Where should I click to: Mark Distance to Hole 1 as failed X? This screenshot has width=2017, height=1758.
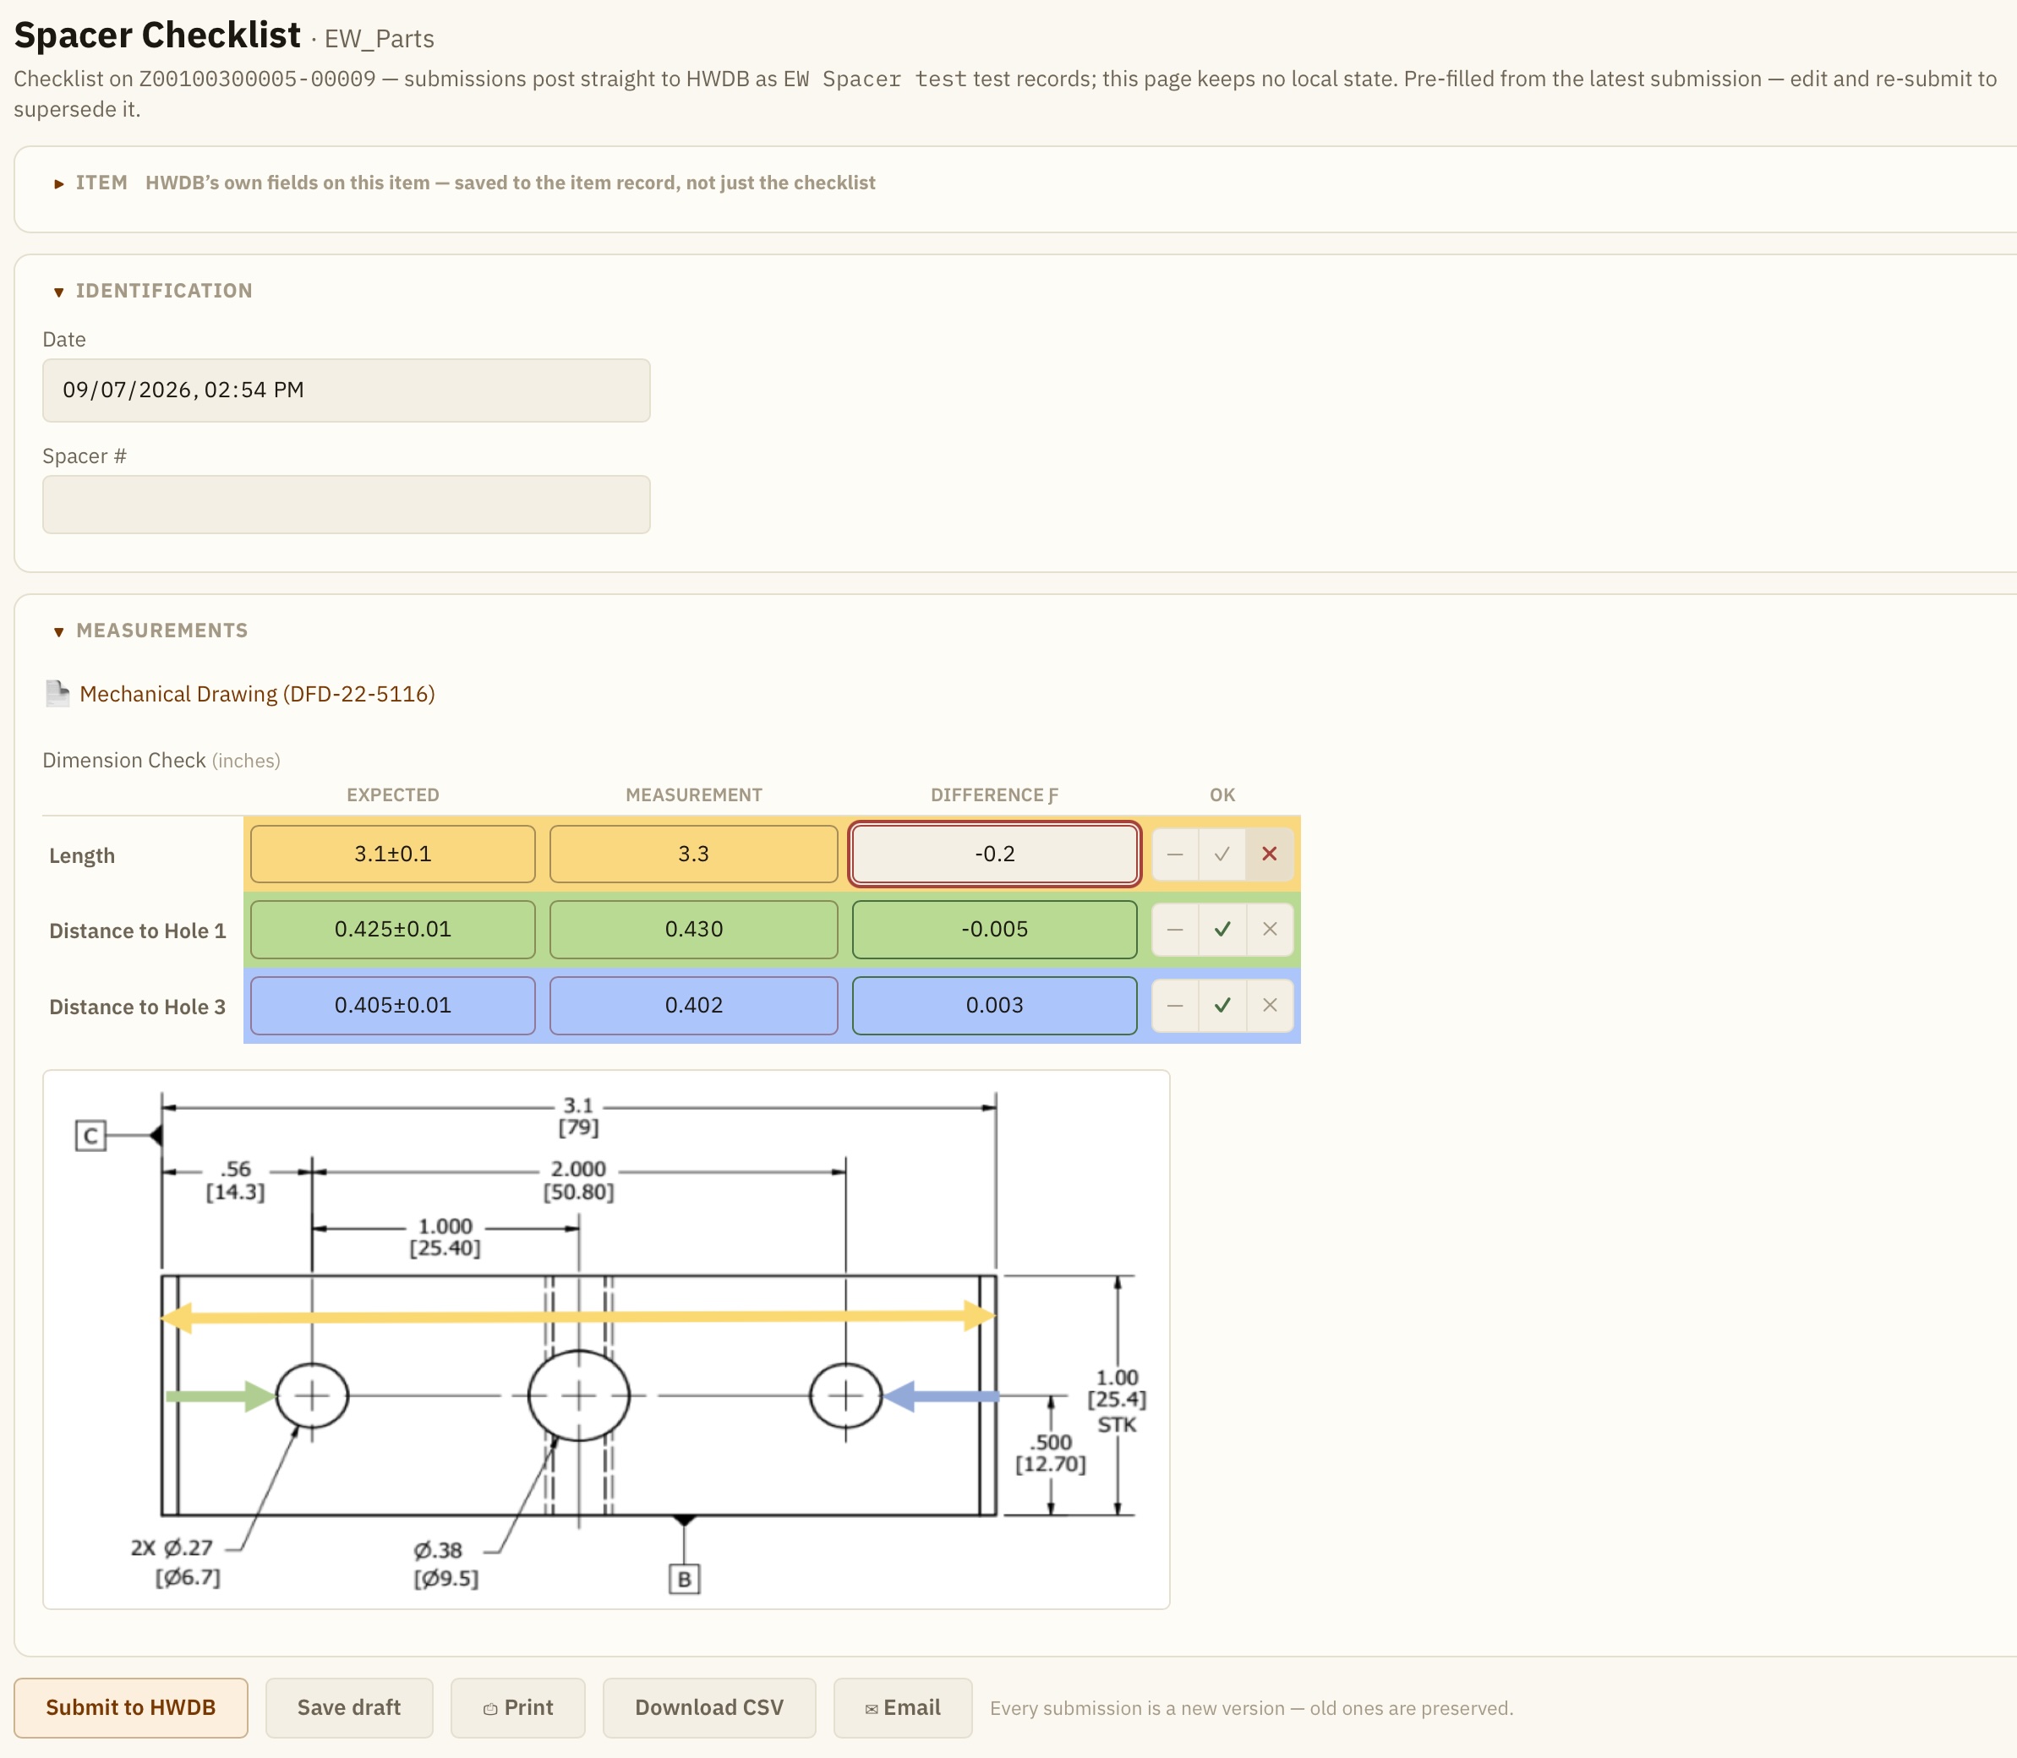(1270, 930)
